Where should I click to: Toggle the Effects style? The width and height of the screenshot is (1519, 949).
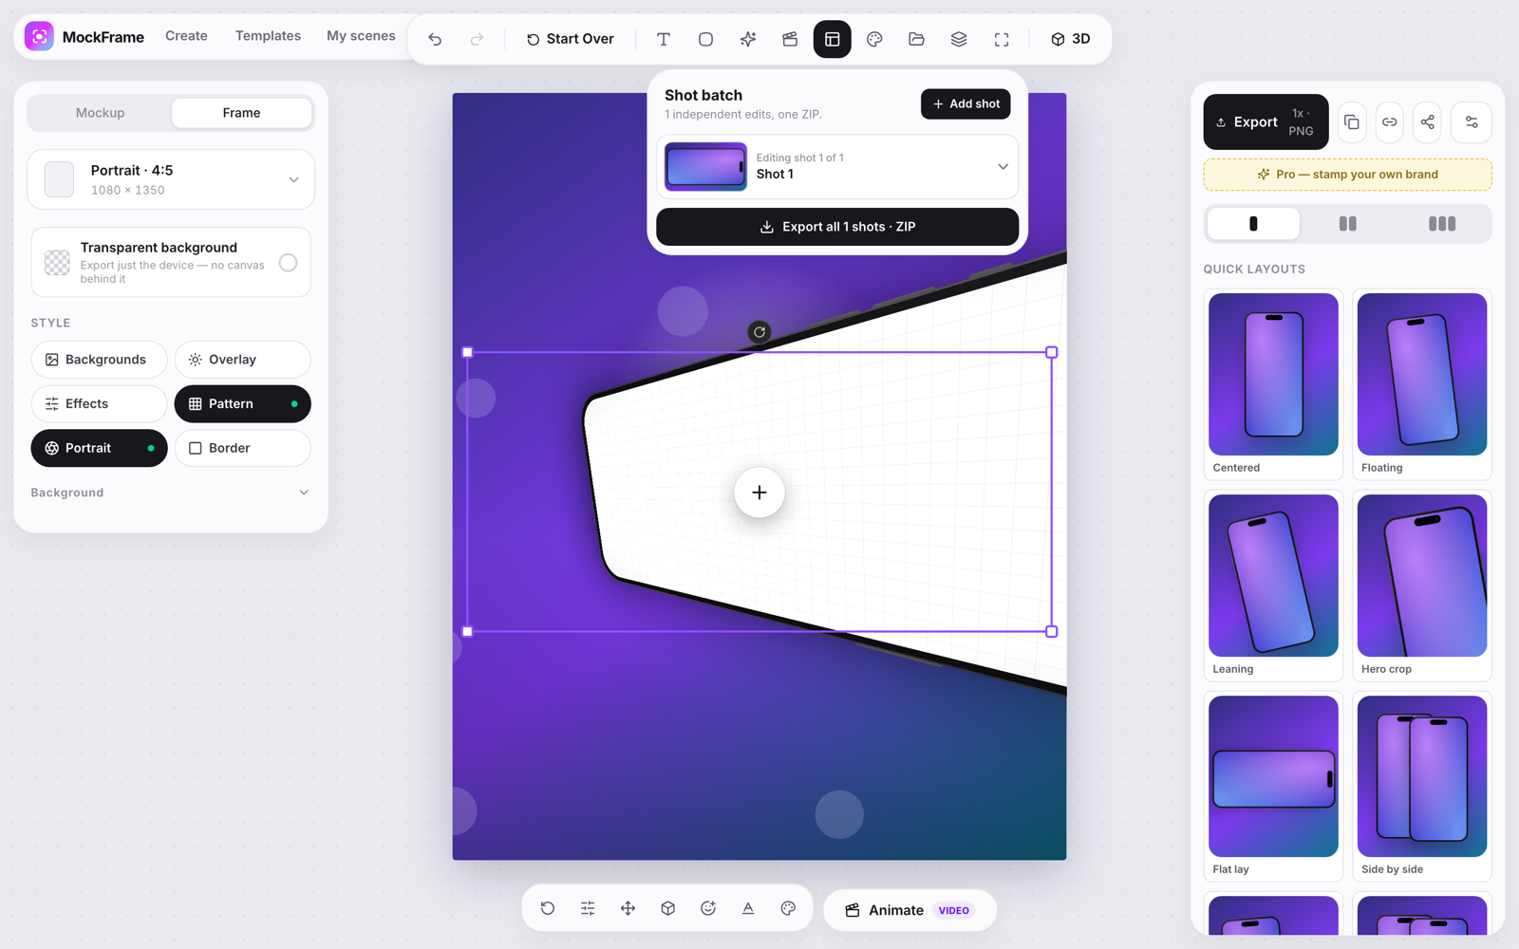(x=99, y=403)
